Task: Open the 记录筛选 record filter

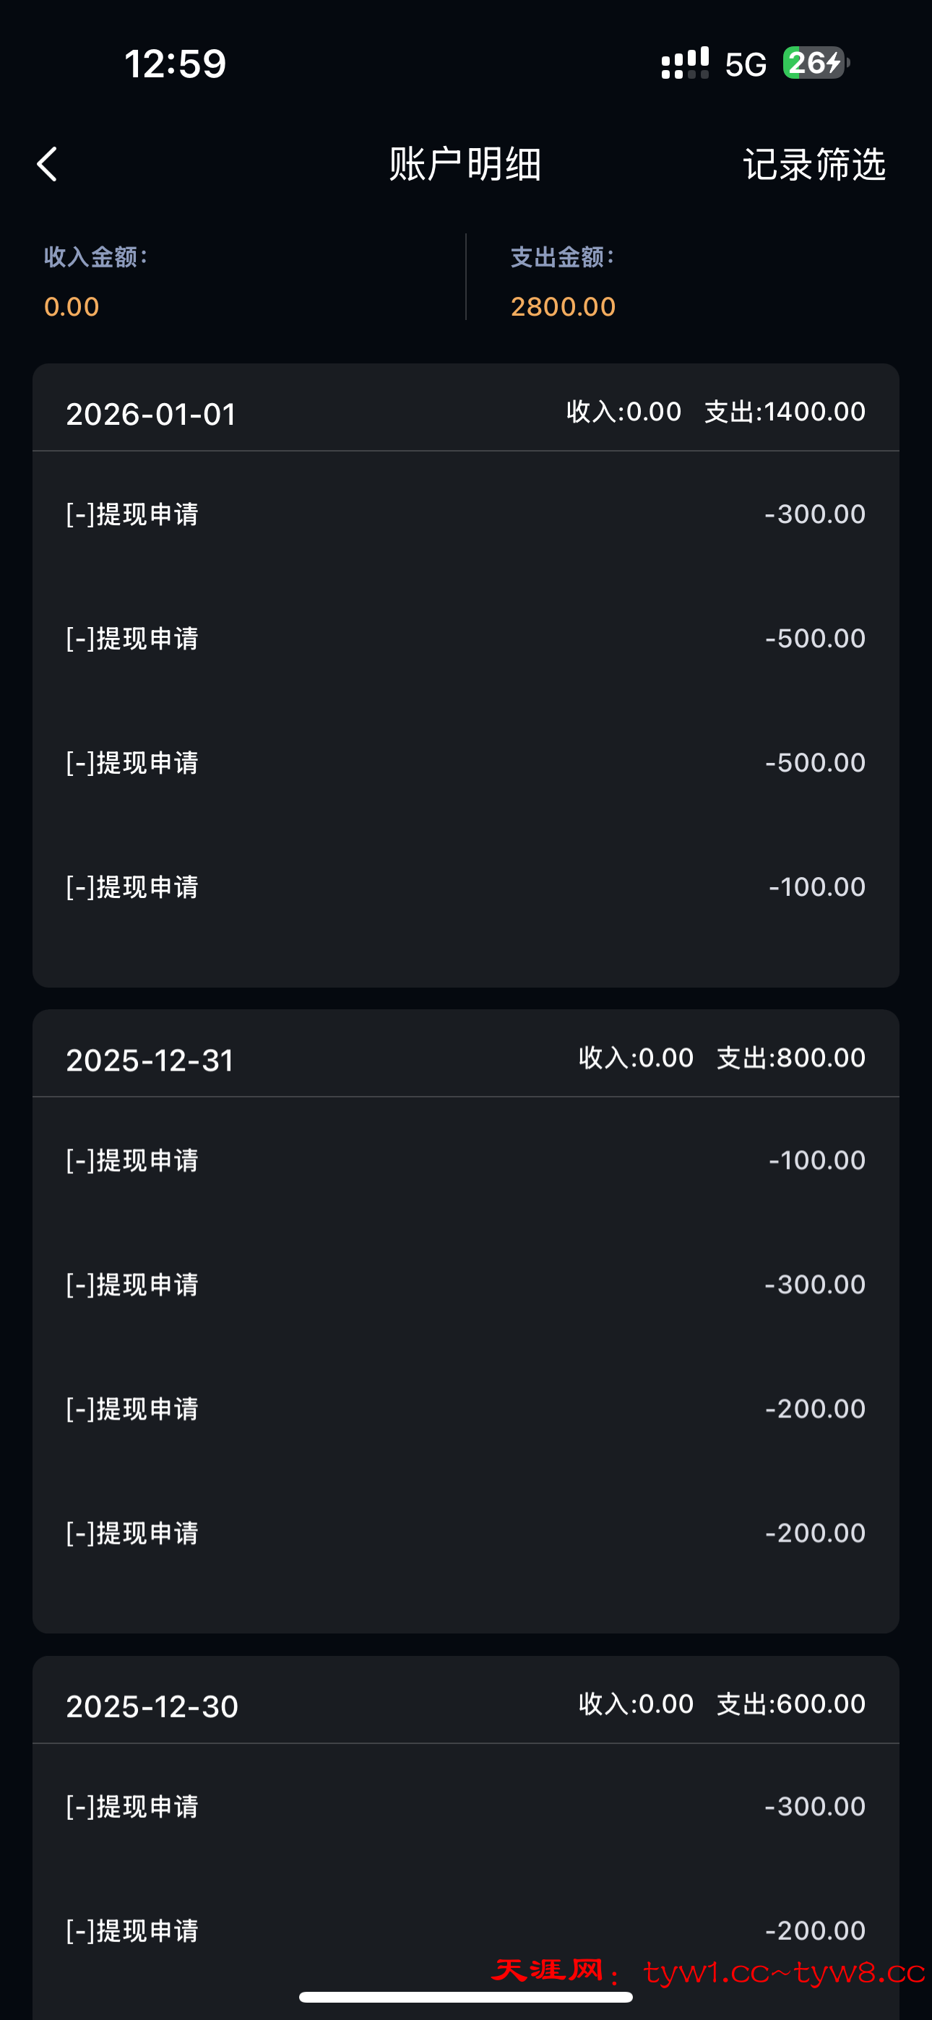Action: pyautogui.click(x=814, y=165)
